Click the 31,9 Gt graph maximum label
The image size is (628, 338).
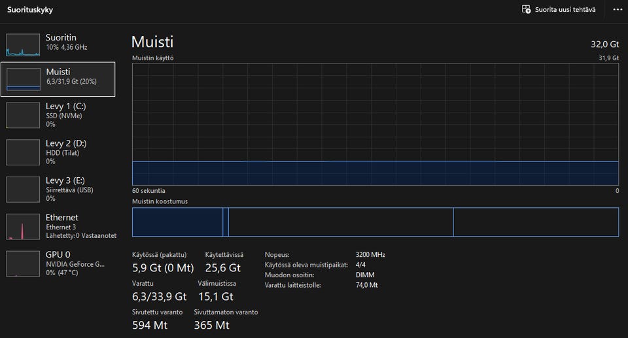pos(609,58)
